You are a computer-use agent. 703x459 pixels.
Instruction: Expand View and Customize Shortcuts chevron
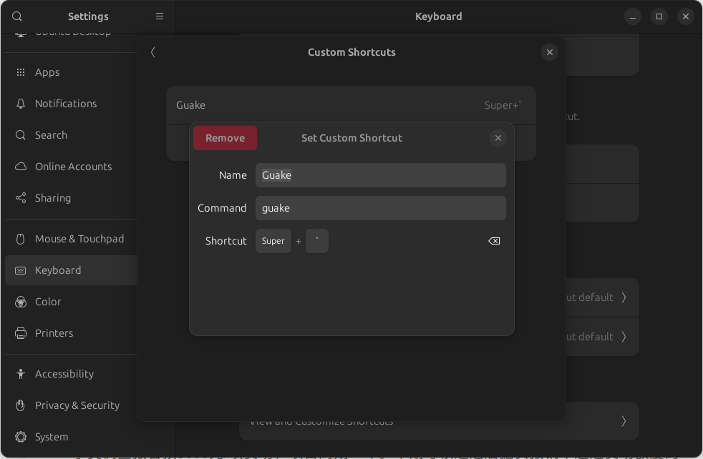(624, 421)
